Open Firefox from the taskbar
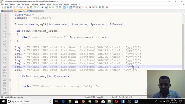This screenshot has width=185, height=104. 83,101
